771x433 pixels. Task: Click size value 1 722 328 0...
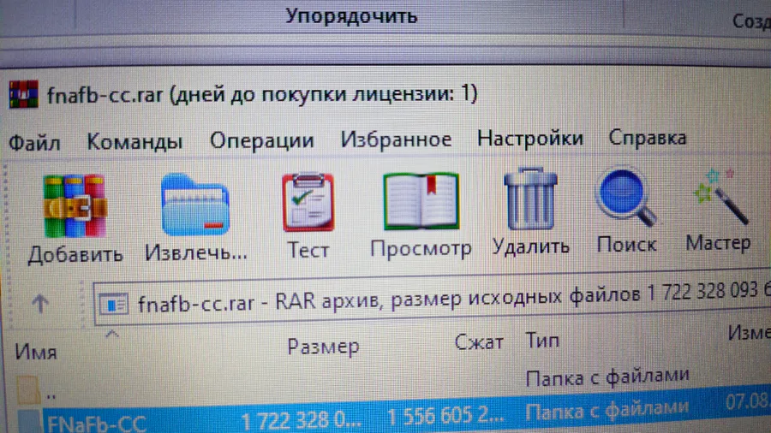[301, 421]
